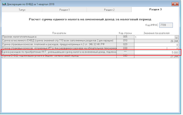Click the Показатели column header
The width and height of the screenshot is (183, 115).
(x=59, y=33)
